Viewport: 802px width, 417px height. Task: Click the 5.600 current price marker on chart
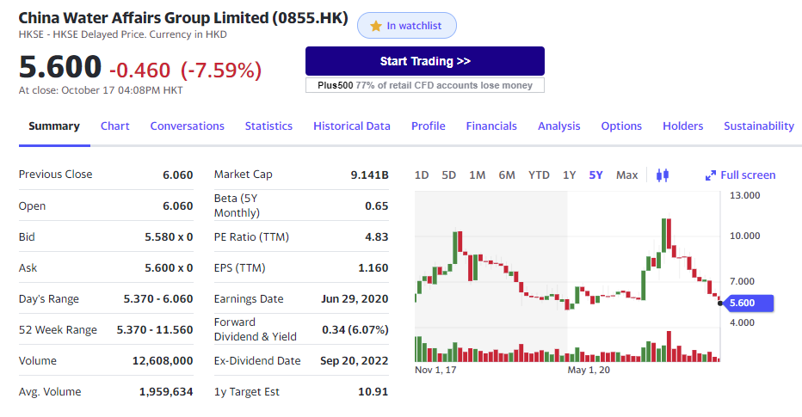(747, 303)
